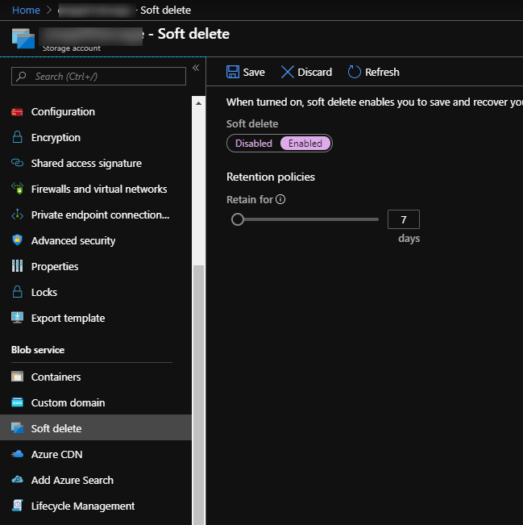Click the Save disk icon
Screen dimensions: 523x525
pyautogui.click(x=233, y=72)
